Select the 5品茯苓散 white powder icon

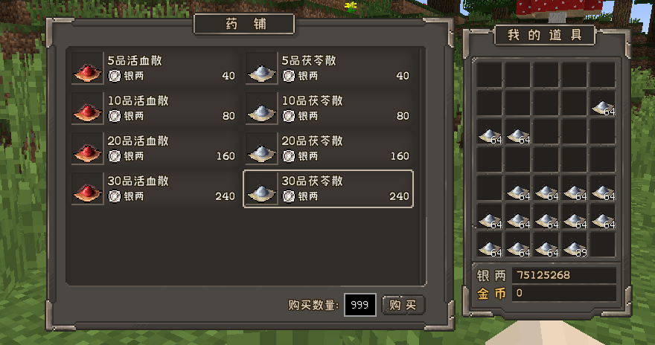coord(261,68)
